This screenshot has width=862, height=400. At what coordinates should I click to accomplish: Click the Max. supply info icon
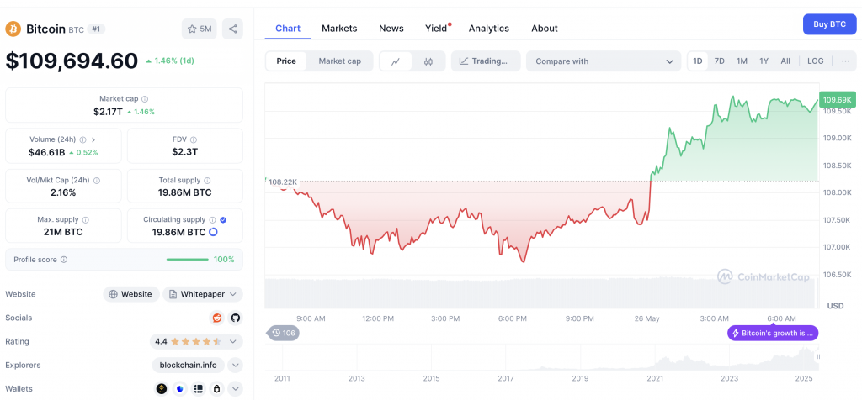point(85,219)
